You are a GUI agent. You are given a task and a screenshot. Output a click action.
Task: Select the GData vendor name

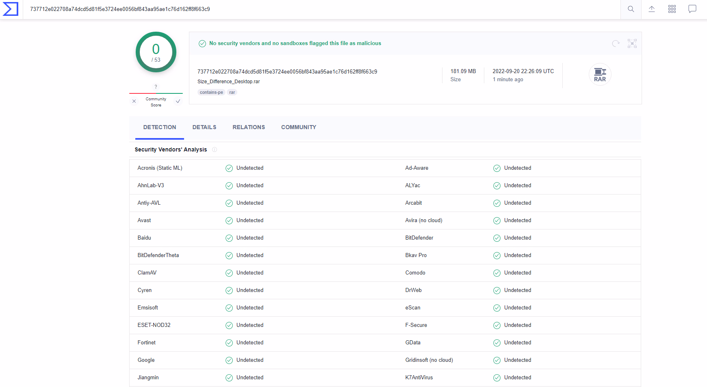413,343
